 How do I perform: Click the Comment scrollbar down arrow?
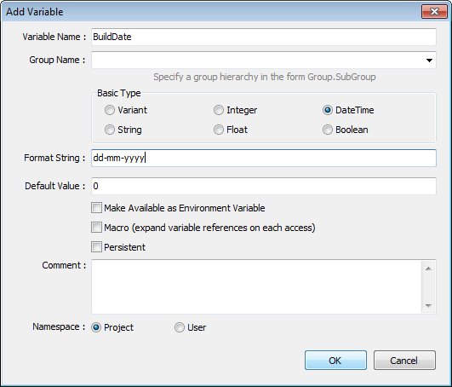(x=428, y=306)
